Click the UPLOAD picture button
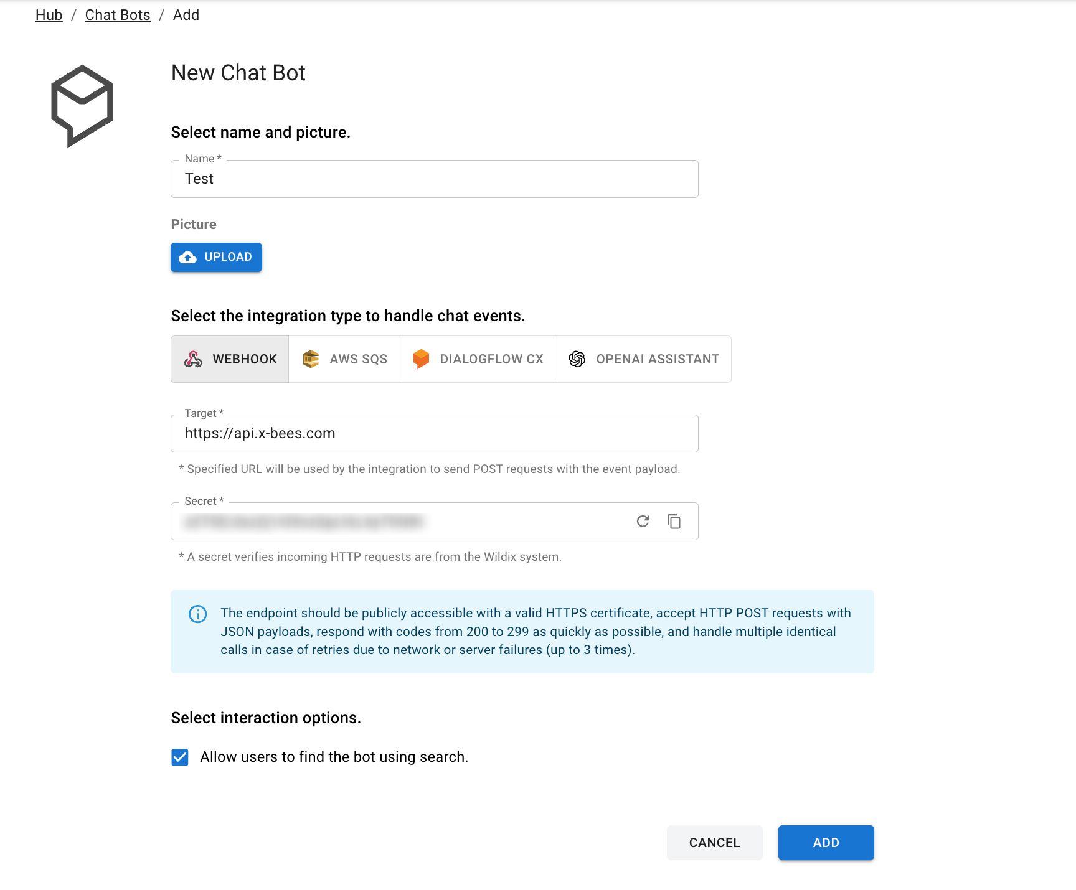The width and height of the screenshot is (1076, 890). click(216, 257)
